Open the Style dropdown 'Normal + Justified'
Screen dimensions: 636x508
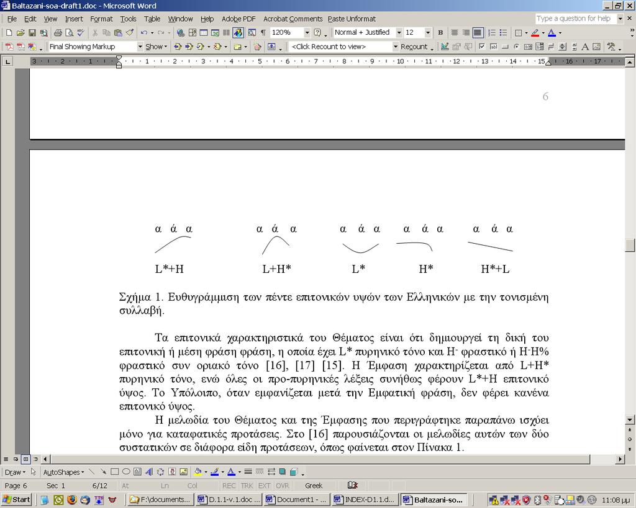[399, 33]
